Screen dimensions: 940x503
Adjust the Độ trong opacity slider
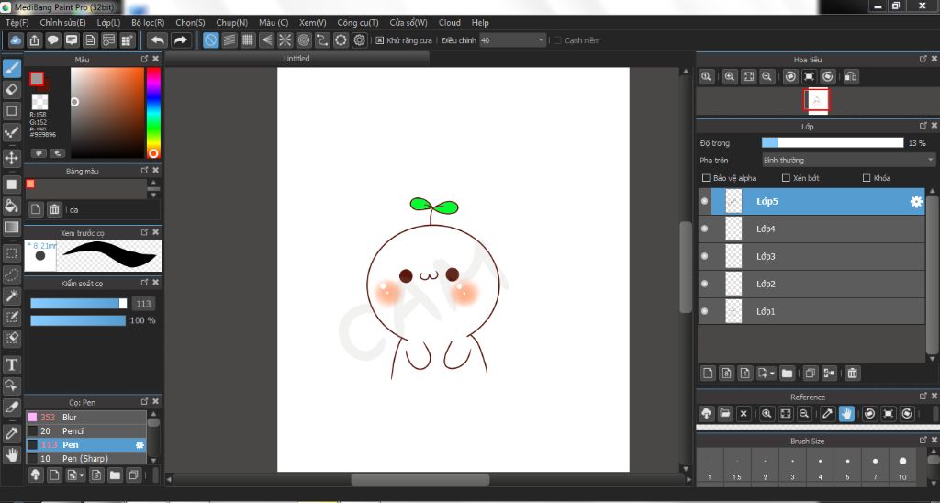833,142
